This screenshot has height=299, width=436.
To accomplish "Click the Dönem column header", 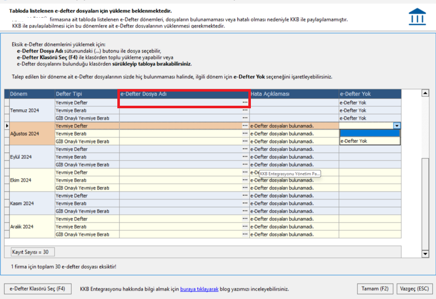I will point(32,94).
